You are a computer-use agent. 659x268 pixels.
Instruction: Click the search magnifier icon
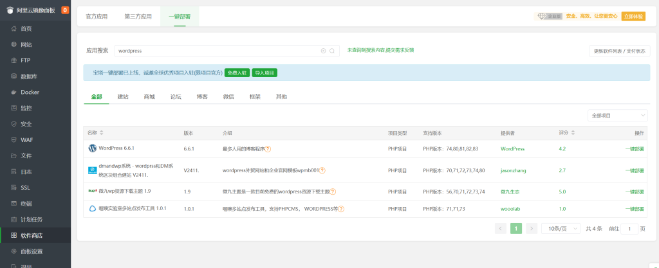[332, 51]
